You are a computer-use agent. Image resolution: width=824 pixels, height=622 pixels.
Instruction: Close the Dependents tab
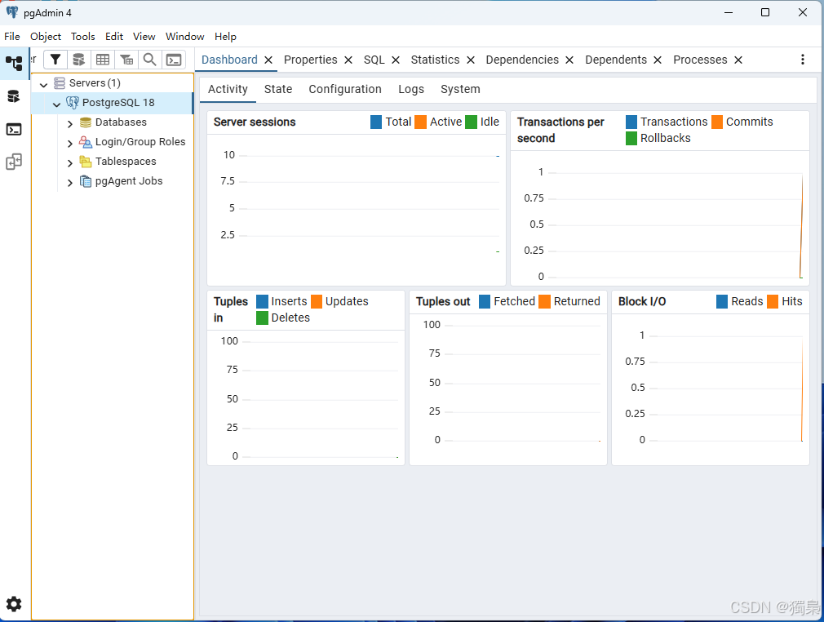click(x=658, y=60)
